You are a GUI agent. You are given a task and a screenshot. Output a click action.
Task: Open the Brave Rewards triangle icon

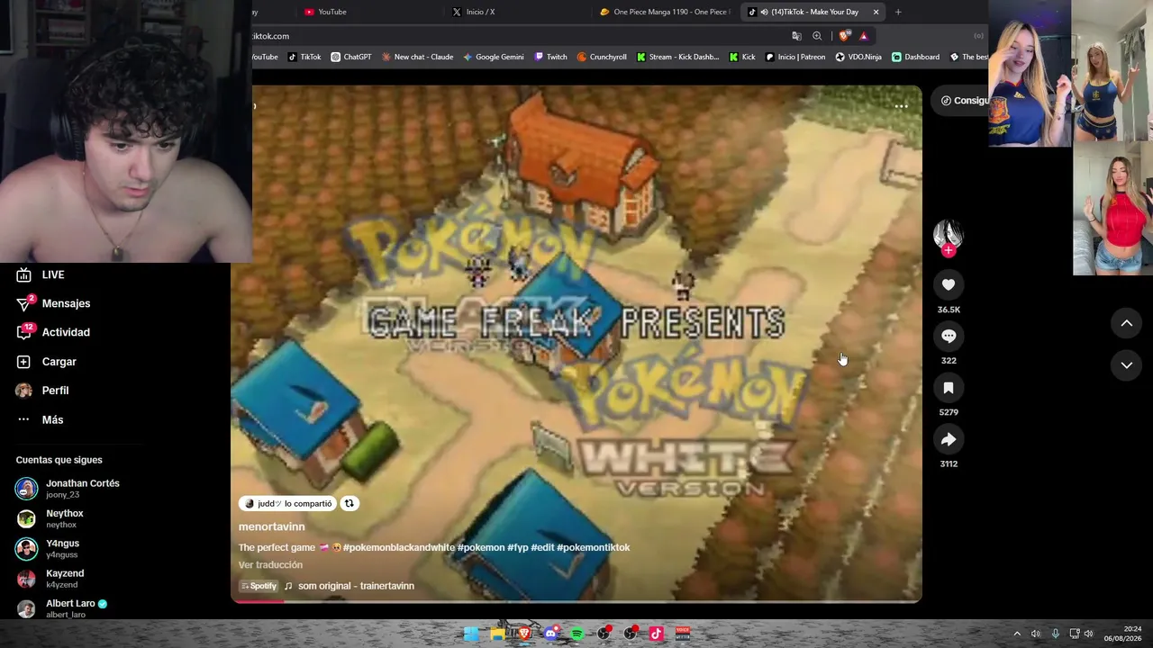pos(864,36)
